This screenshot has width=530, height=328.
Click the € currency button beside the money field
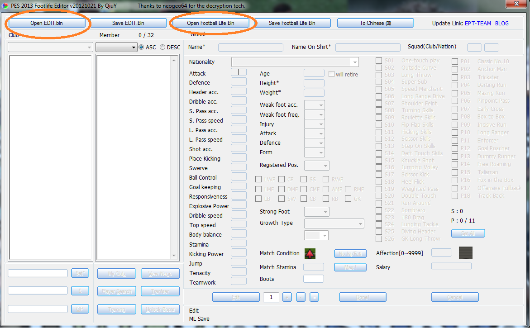[x=80, y=290]
